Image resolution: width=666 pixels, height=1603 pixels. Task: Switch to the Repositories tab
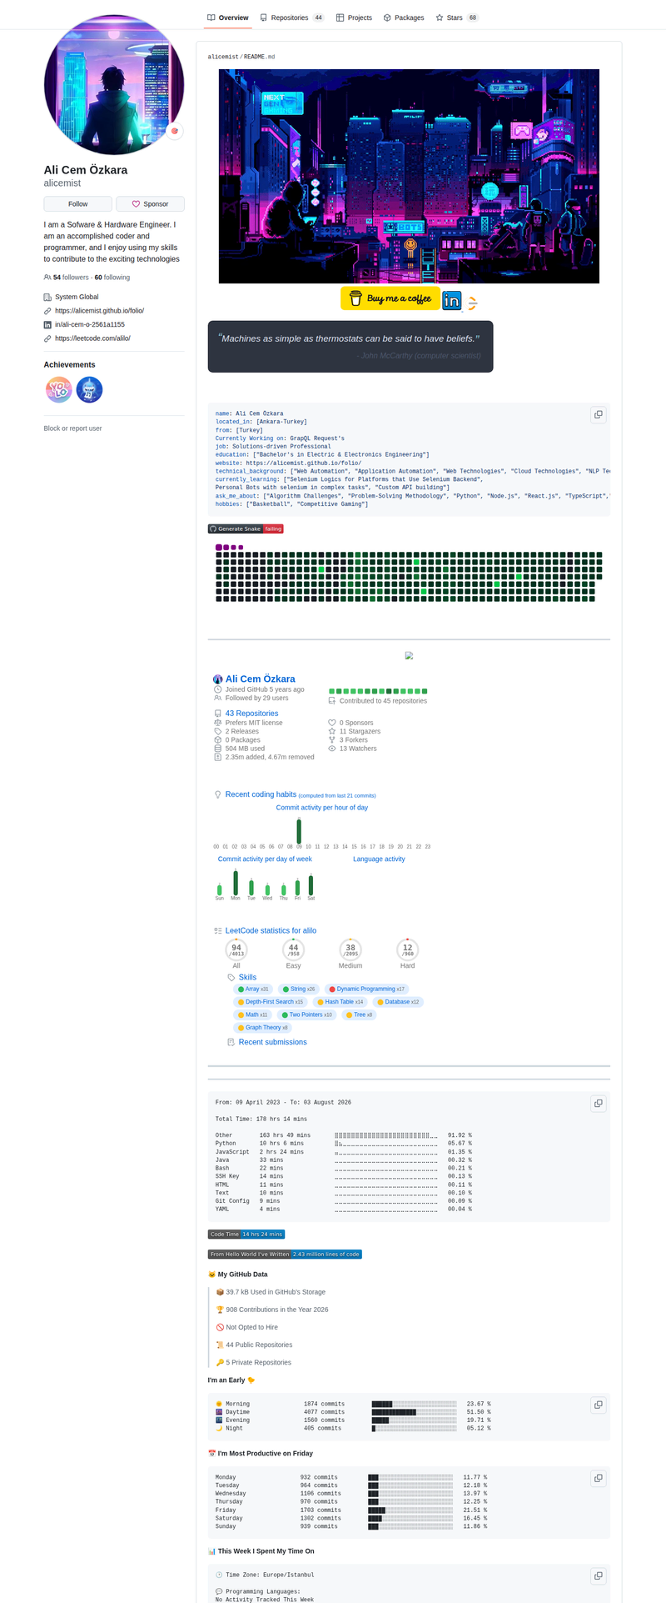tap(291, 18)
